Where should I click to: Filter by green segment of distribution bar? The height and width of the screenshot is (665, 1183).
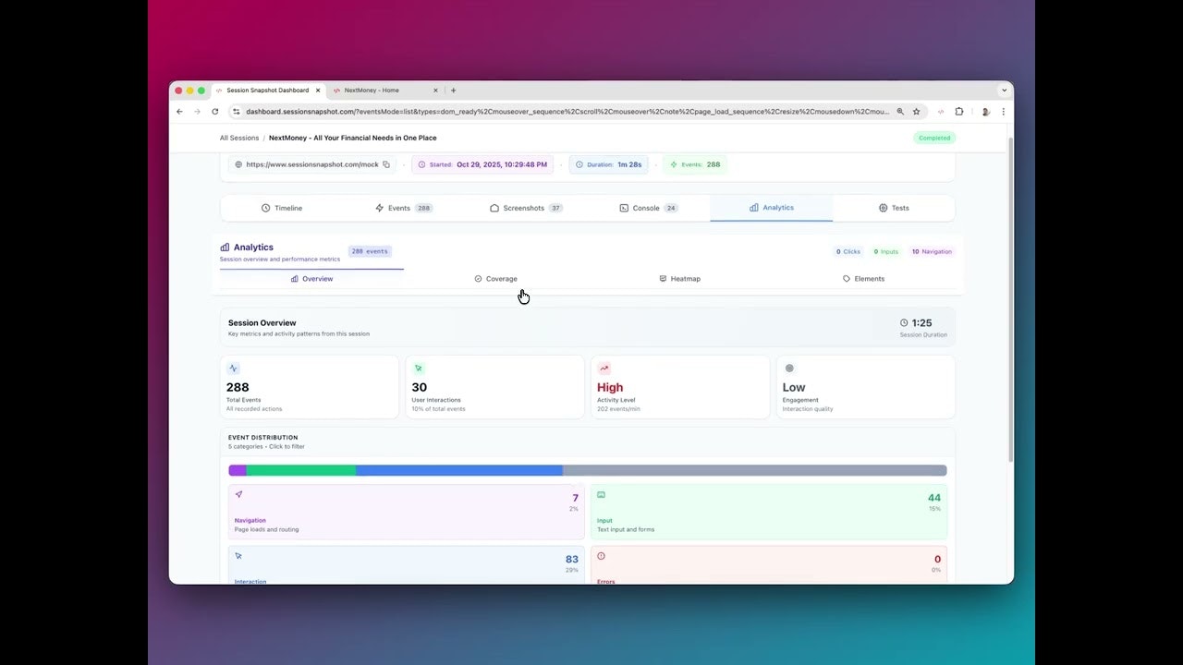pos(301,470)
